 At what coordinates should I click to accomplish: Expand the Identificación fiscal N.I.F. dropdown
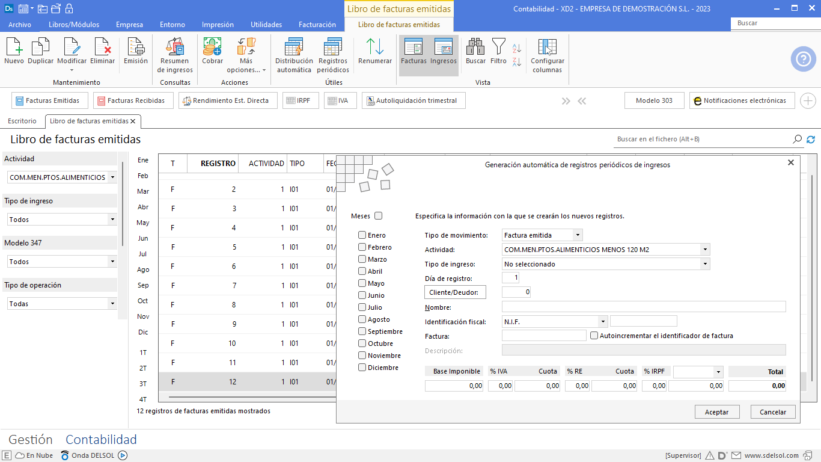[602, 322]
